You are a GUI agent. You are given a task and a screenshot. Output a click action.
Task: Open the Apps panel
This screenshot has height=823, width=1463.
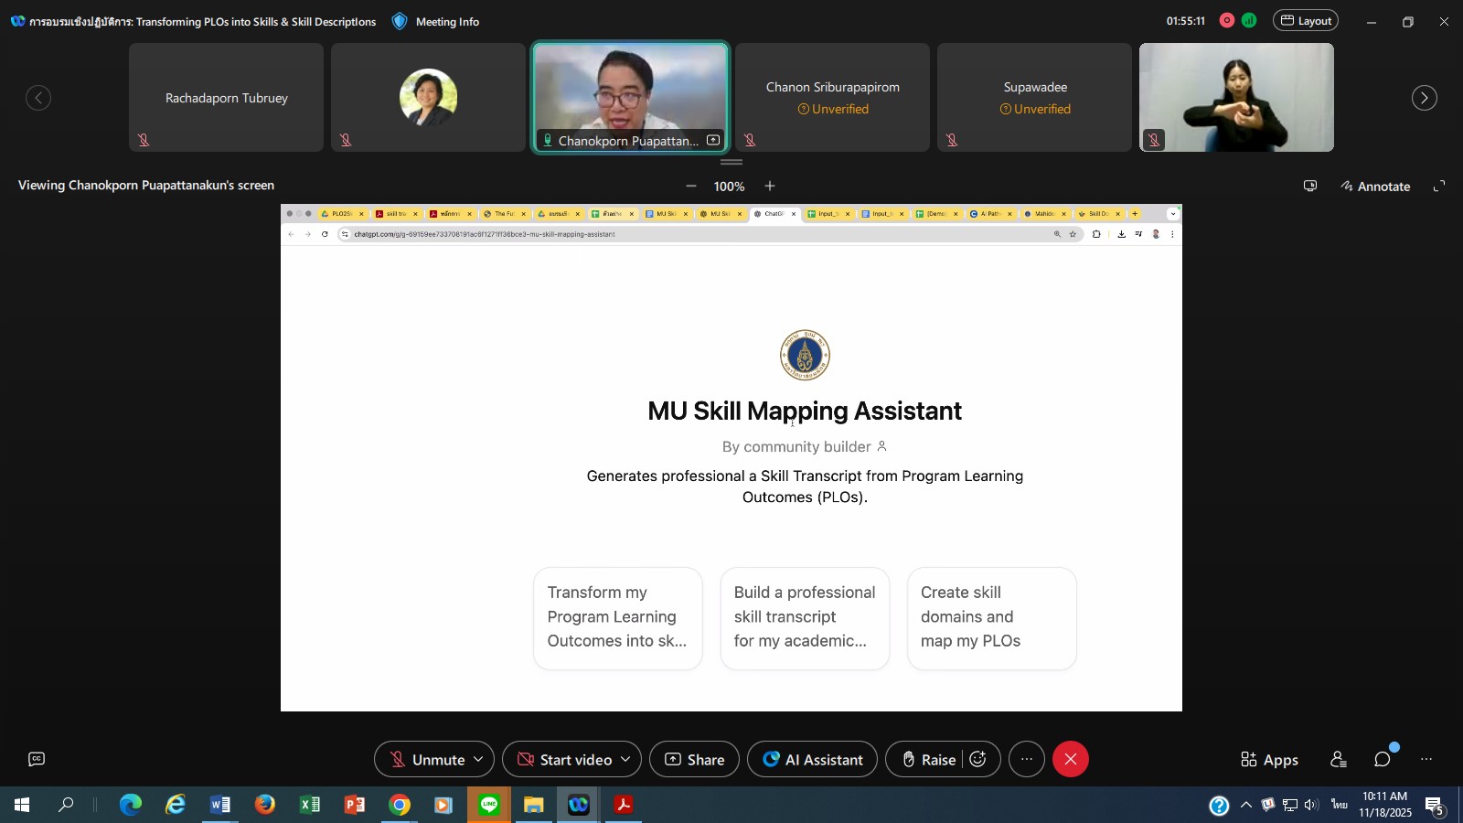coord(1269,759)
